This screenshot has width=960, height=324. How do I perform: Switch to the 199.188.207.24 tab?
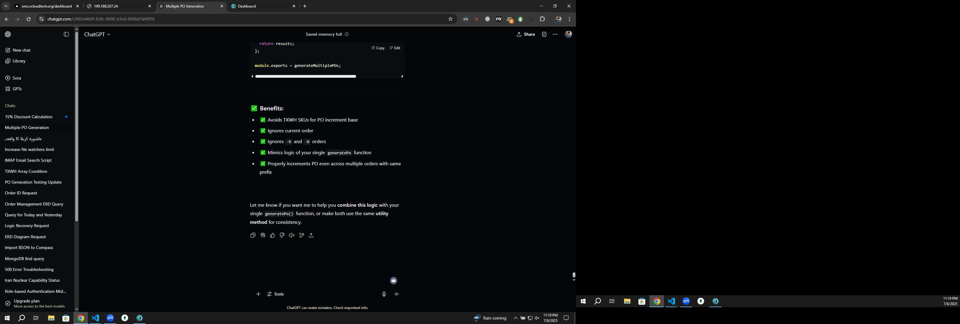pos(119,6)
